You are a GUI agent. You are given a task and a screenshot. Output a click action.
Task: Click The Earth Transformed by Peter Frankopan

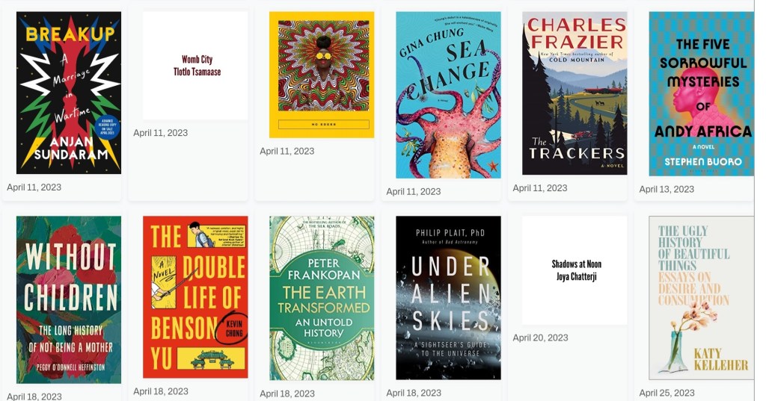click(x=321, y=298)
